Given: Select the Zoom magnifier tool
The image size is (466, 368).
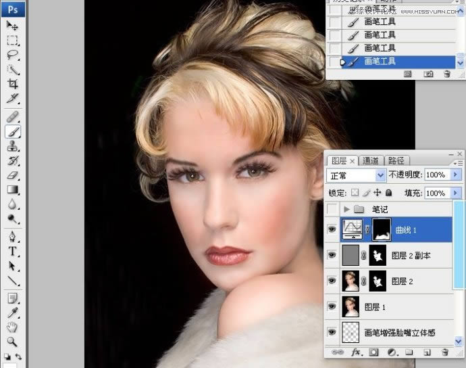Looking at the screenshot, I should click(13, 342).
